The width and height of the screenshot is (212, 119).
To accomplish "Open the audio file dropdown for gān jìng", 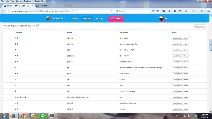I will pos(186,38).
